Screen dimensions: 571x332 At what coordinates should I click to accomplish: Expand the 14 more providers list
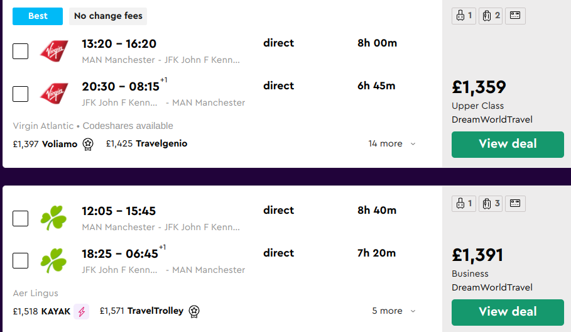tap(392, 144)
